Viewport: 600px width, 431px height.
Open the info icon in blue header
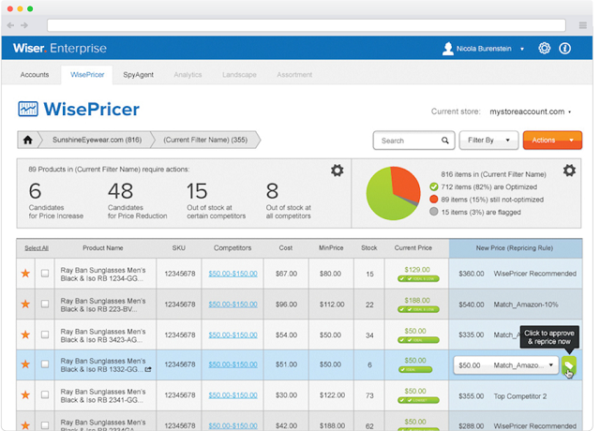click(564, 48)
